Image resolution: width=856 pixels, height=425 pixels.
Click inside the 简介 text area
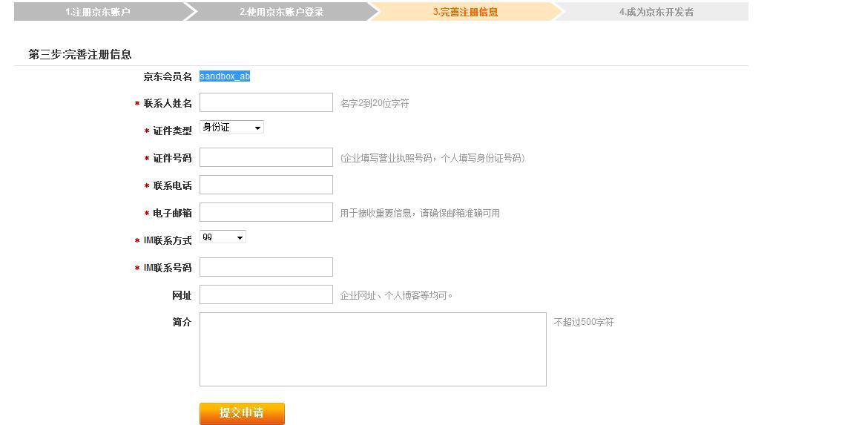(373, 349)
